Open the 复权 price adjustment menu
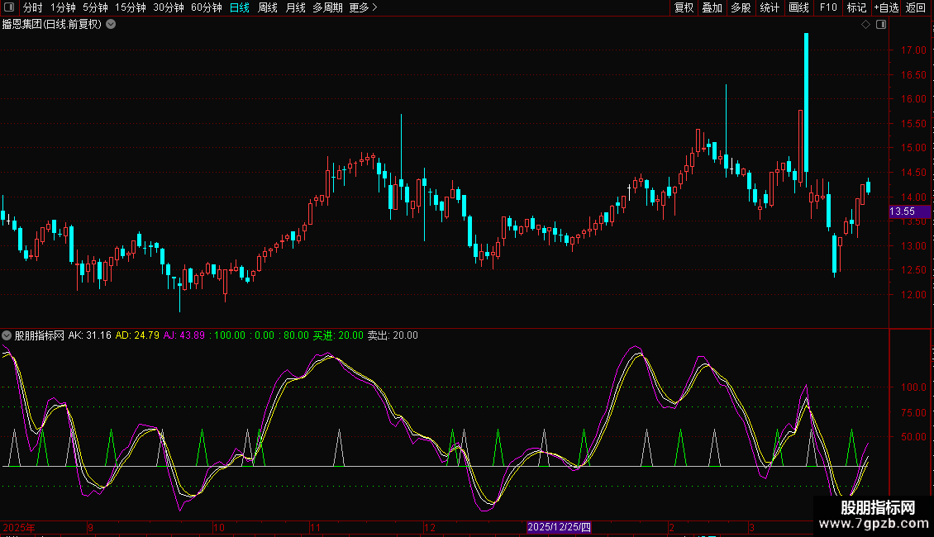Image resolution: width=934 pixels, height=537 pixels. pyautogui.click(x=684, y=7)
